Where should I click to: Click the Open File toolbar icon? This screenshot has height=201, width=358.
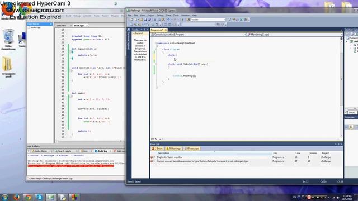pyautogui.click(x=141, y=20)
